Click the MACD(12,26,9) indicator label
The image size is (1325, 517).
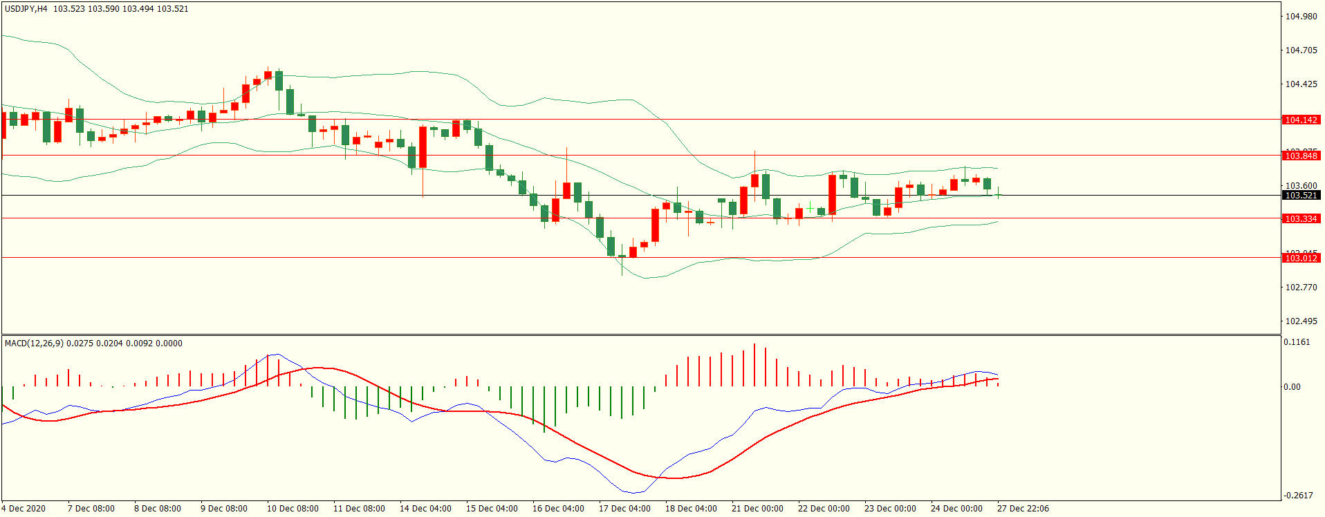[x=34, y=344]
